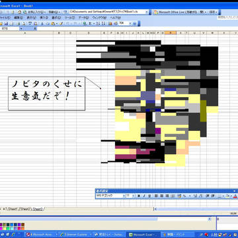Click Increase Indent icon
Viewport: 238px width, 238px height.
click(213, 196)
